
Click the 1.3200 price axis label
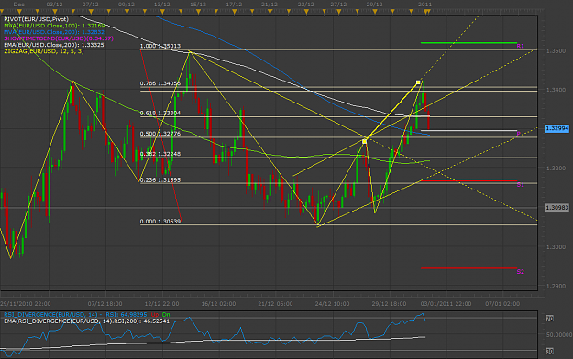[x=556, y=169]
